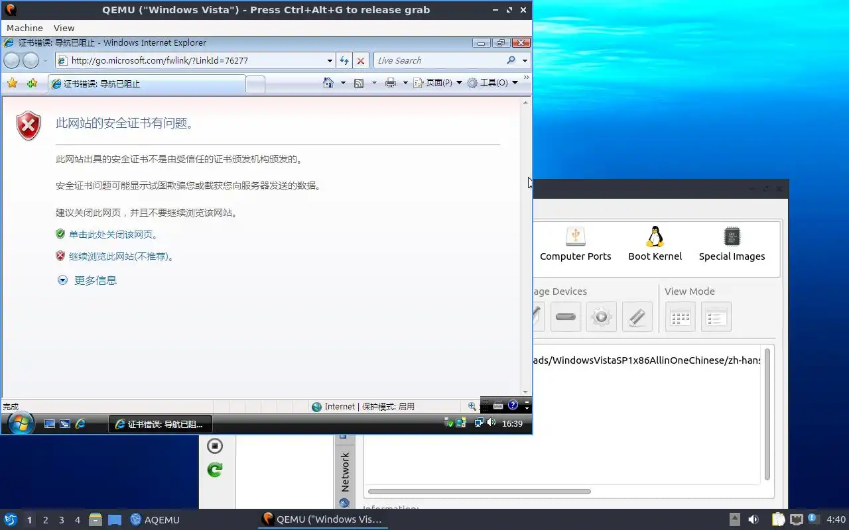This screenshot has height=530, width=849.
Task: Stop loading with the red X icon
Action: pos(361,60)
